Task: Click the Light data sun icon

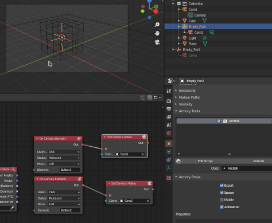Action: (x=204, y=38)
